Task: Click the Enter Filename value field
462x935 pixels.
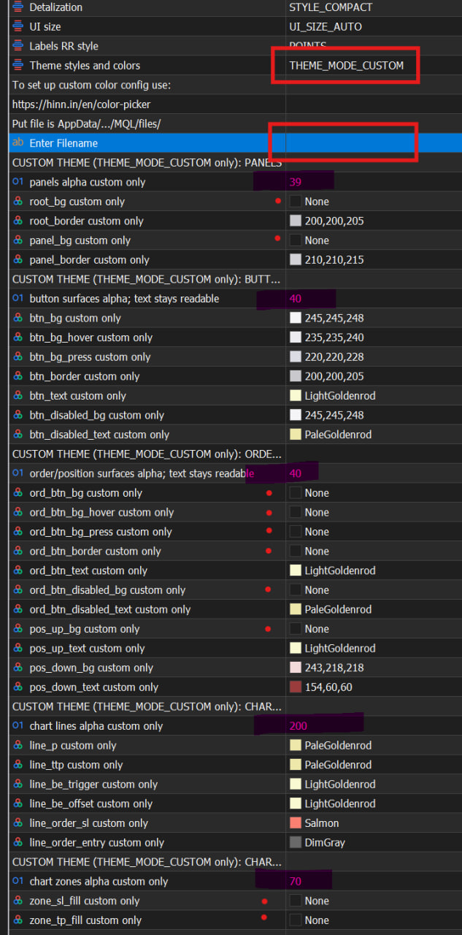Action: (x=374, y=143)
